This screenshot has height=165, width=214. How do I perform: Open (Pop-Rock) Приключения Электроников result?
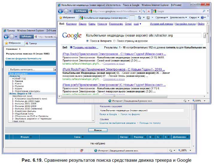[114, 54]
